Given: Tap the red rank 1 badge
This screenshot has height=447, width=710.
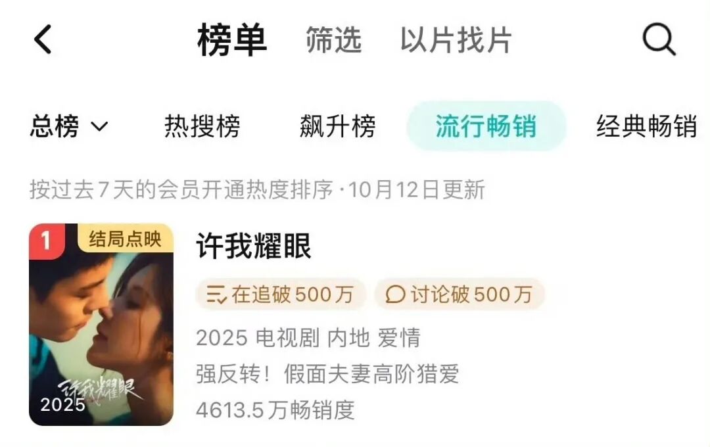Looking at the screenshot, I should (47, 241).
